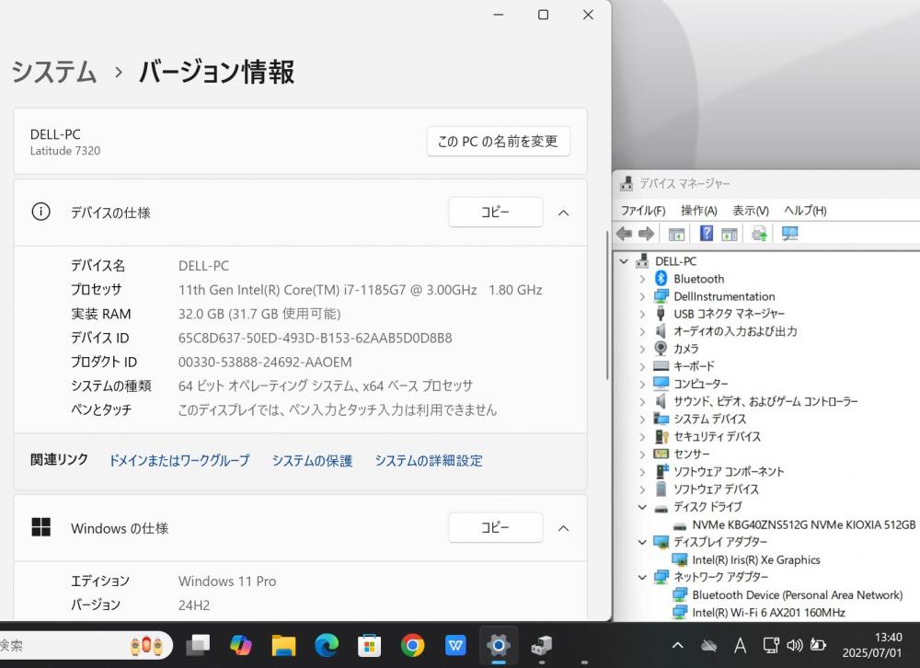Open the clock and date showing 13:40

[x=872, y=645]
